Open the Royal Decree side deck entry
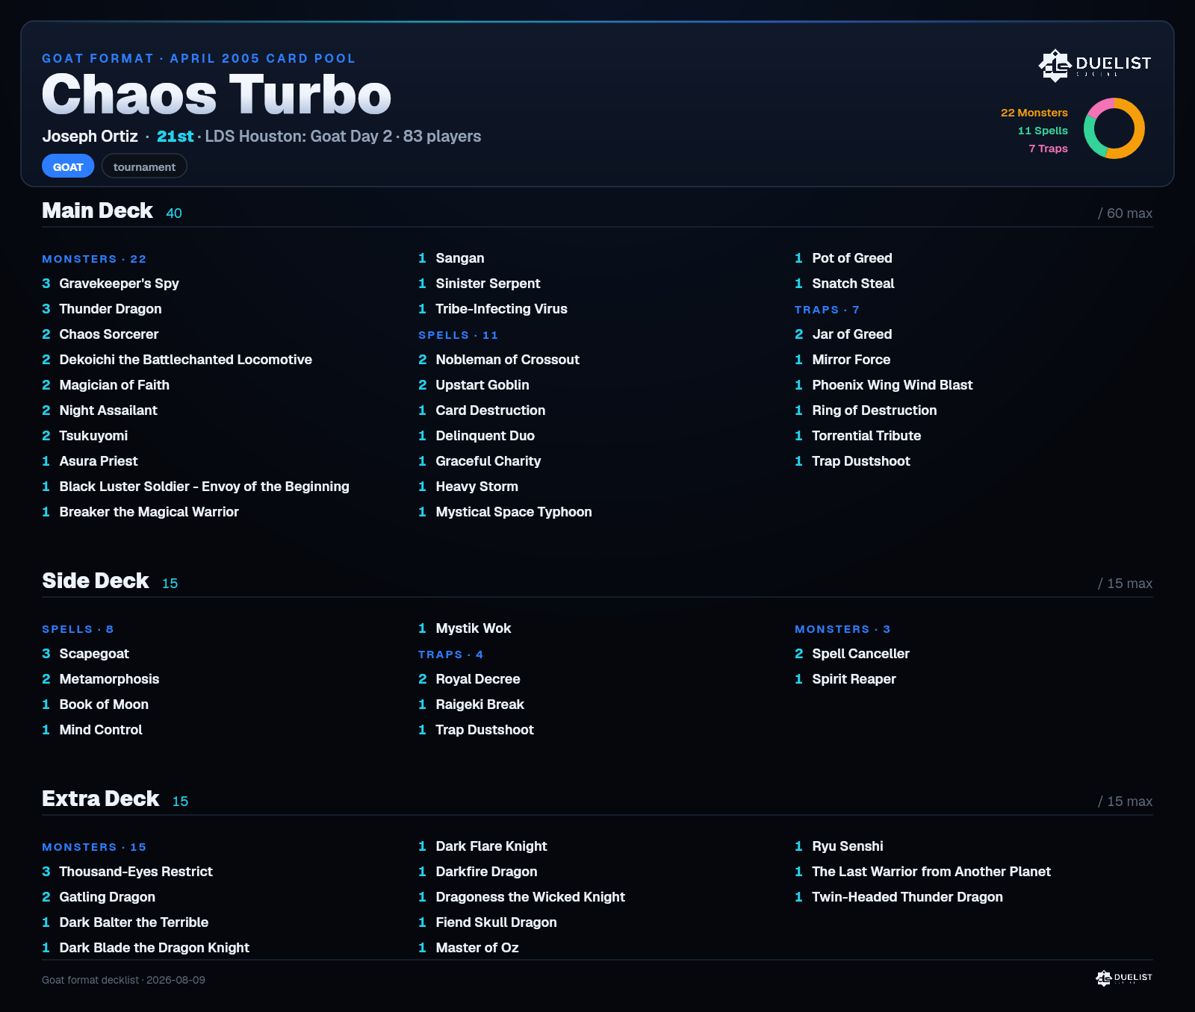The height and width of the screenshot is (1012, 1195). click(469, 679)
